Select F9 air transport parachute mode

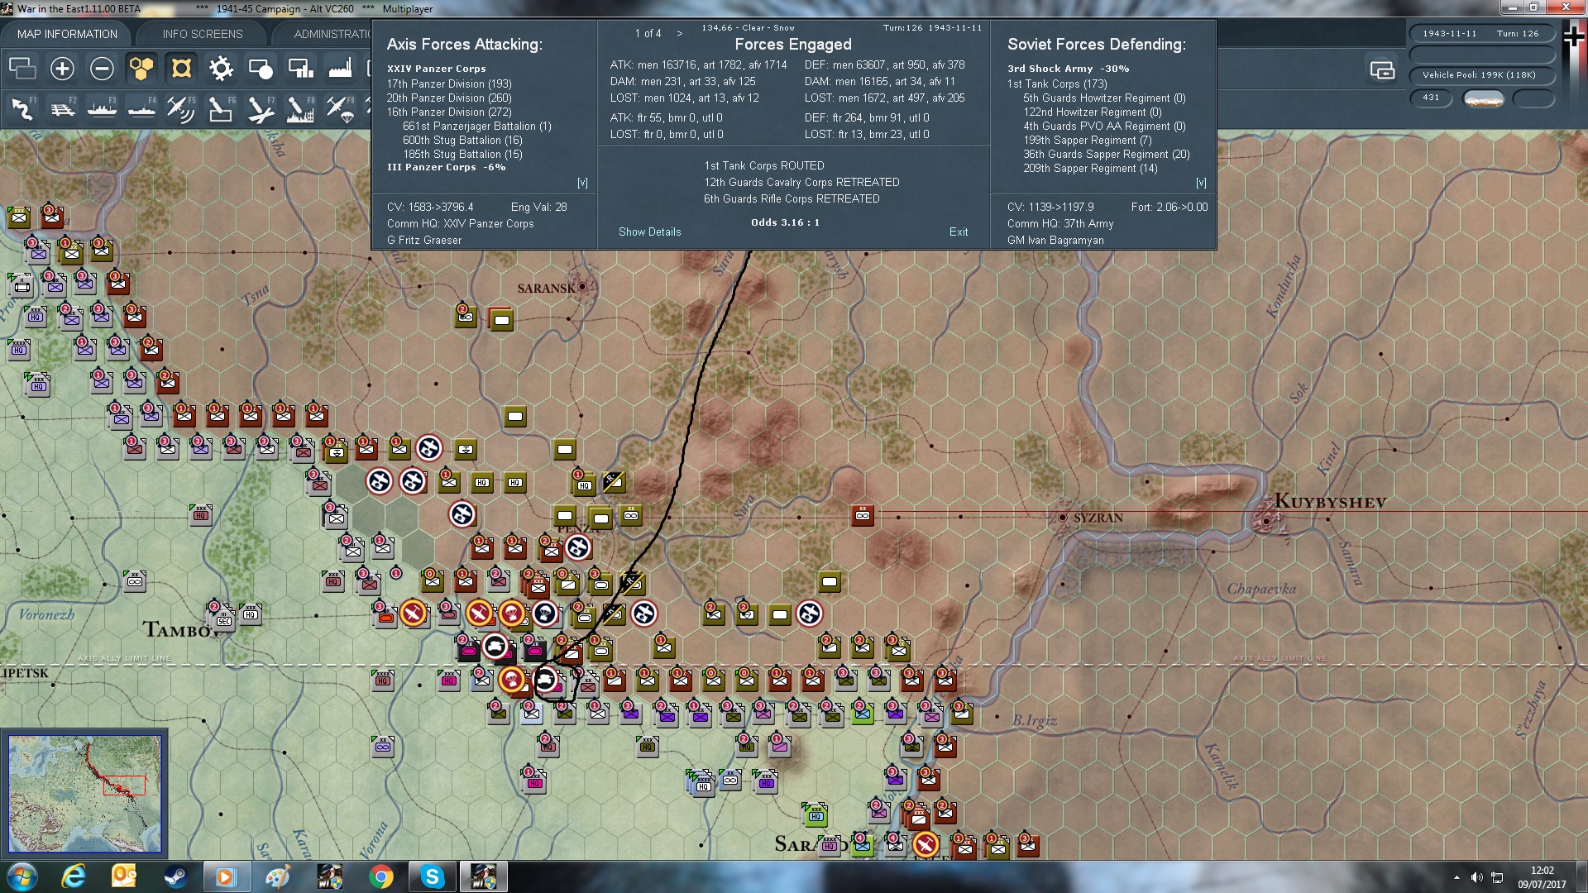pos(340,108)
